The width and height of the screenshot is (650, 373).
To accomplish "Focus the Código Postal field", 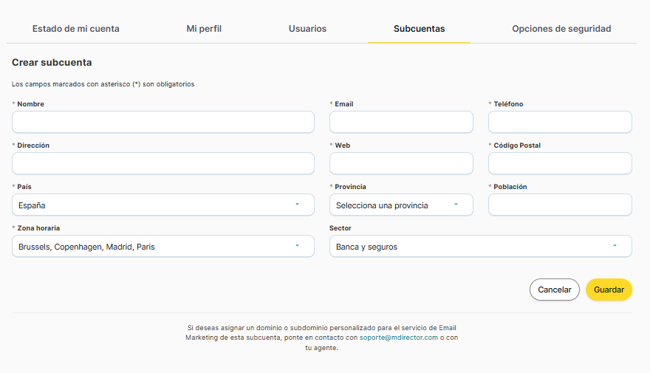I will click(x=560, y=163).
